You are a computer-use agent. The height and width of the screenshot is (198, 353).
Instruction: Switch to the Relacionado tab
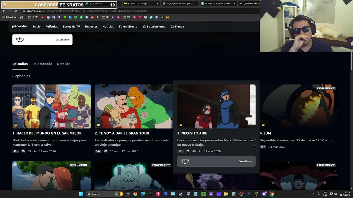[42, 64]
